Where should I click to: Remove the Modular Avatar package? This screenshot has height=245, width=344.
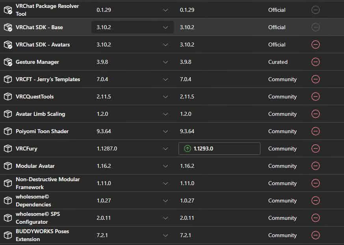316,166
